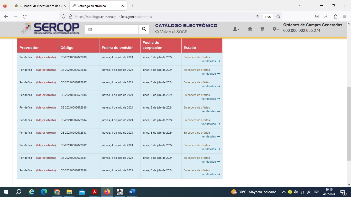
Task: Go to the home icon in header
Action: coord(250,29)
